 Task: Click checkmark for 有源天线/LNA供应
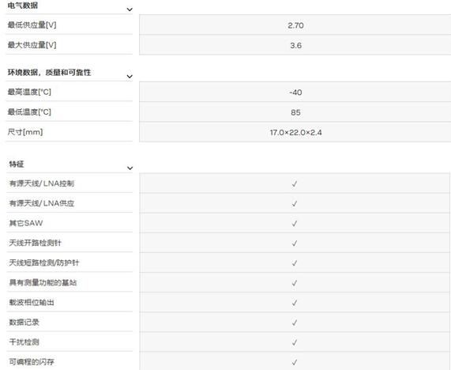295,203
